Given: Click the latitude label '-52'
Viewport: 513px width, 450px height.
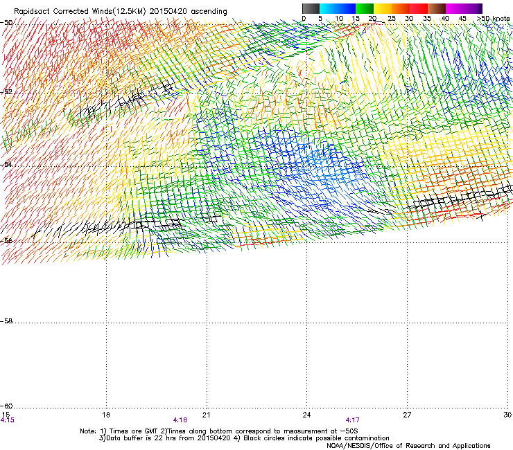Looking at the screenshot, I should point(6,92).
